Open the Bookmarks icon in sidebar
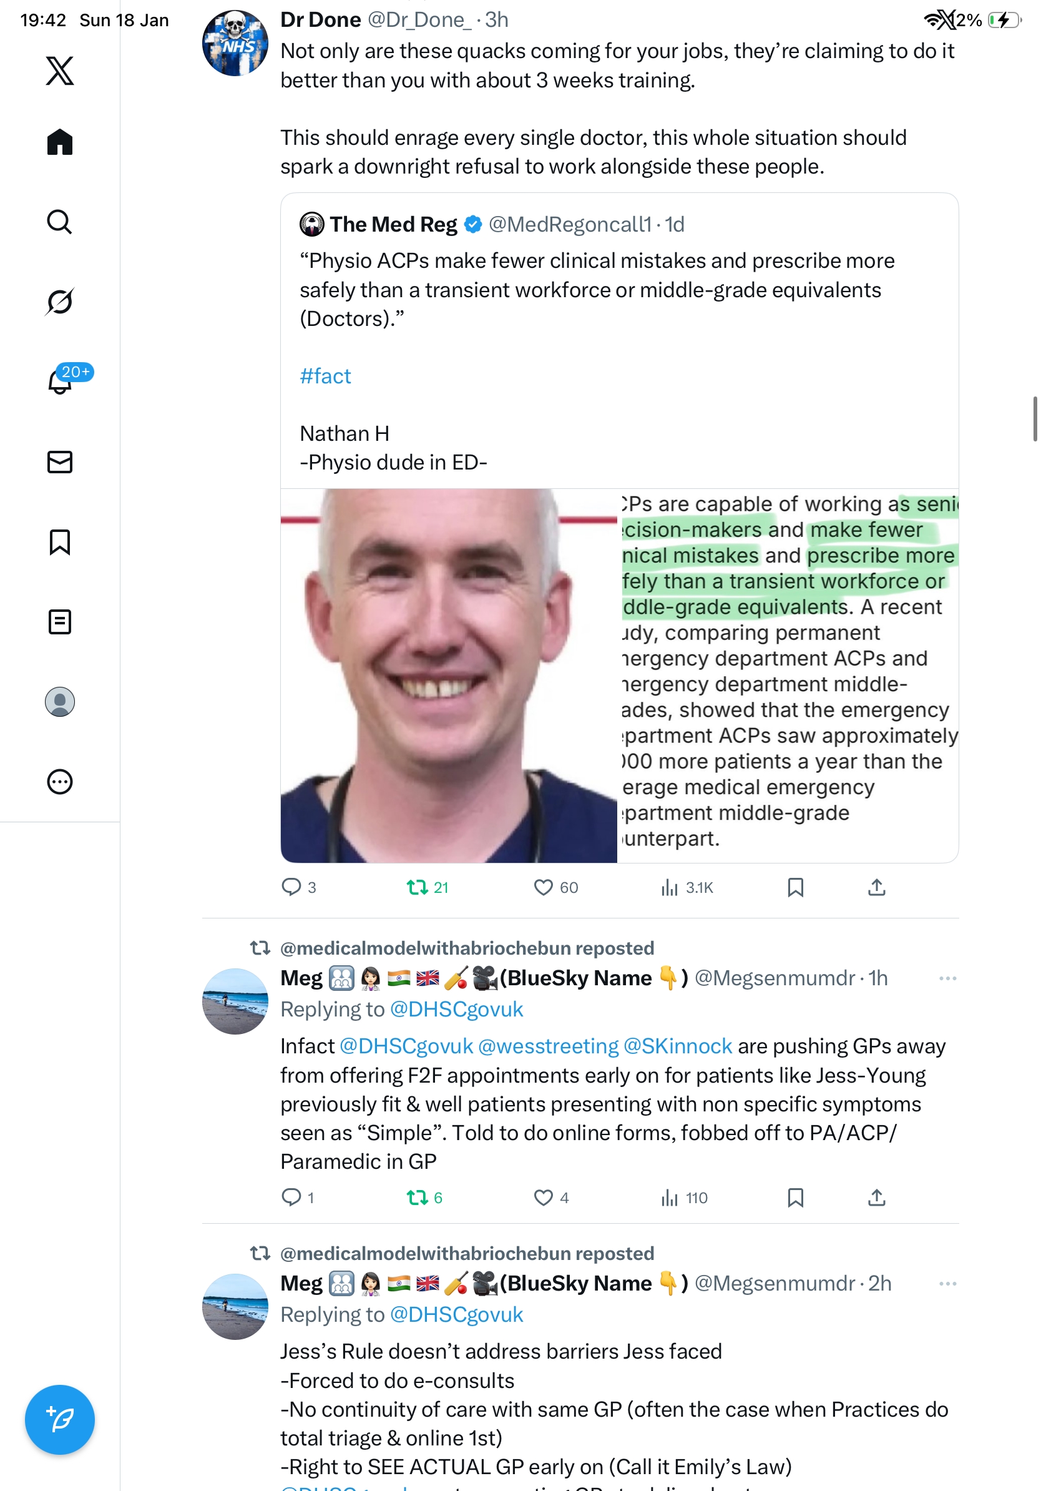The width and height of the screenshot is (1041, 1491). 60,541
